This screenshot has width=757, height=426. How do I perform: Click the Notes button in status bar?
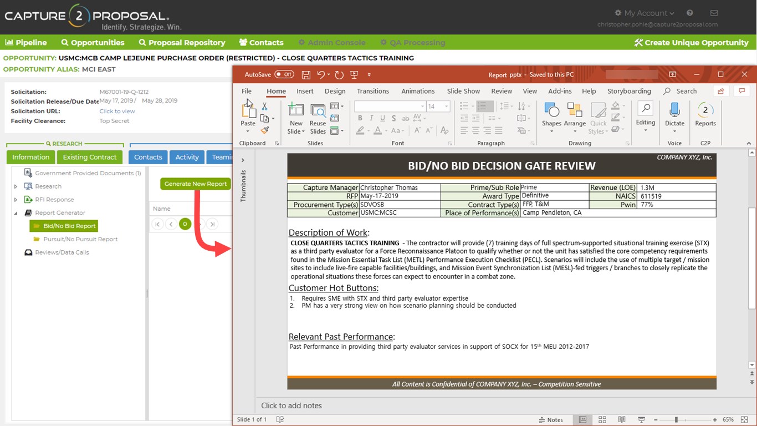tap(551, 420)
